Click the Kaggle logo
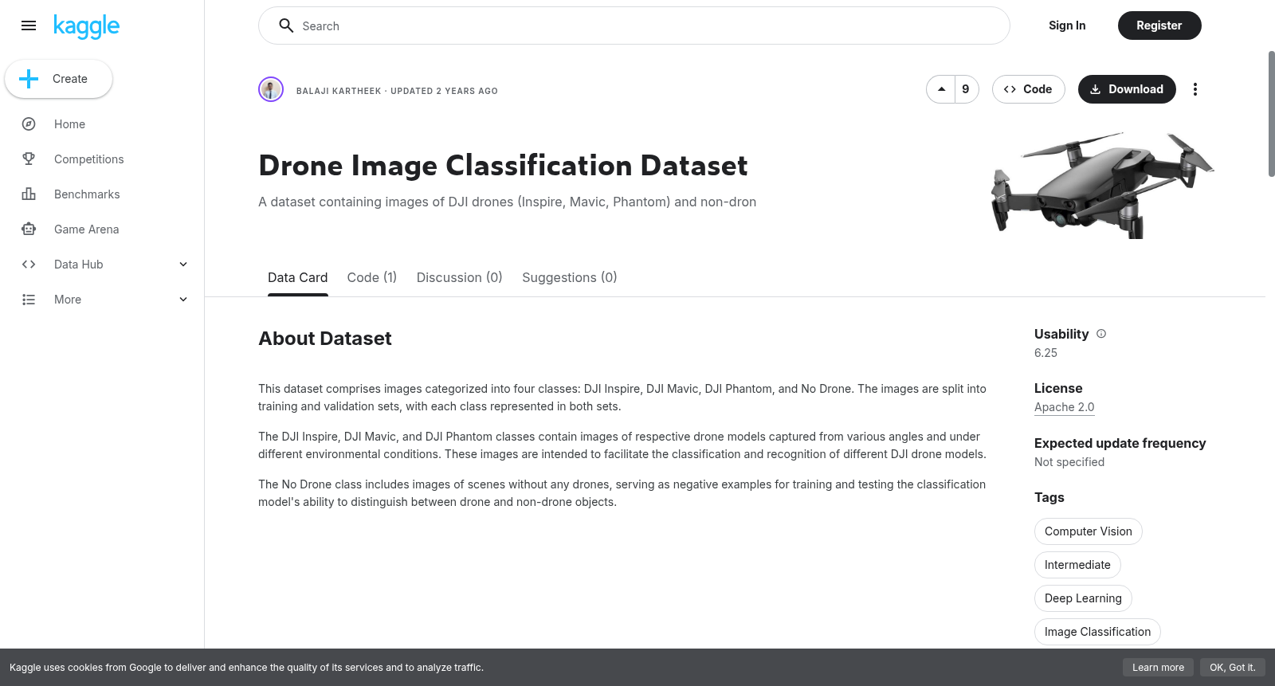The width and height of the screenshot is (1275, 686). pyautogui.click(x=86, y=26)
